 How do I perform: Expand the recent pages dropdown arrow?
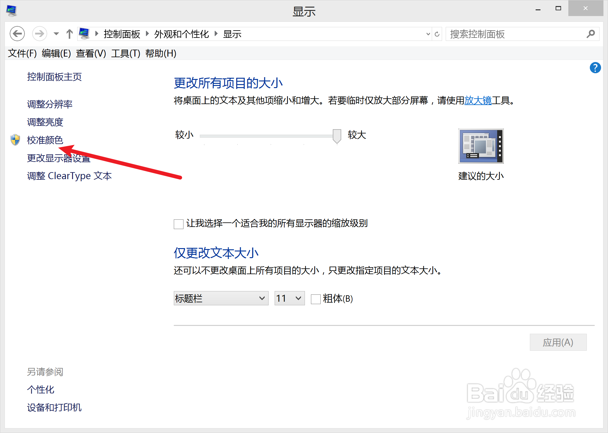pyautogui.click(x=56, y=34)
